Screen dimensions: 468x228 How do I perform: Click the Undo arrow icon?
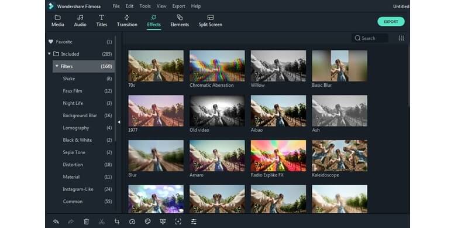point(56,222)
